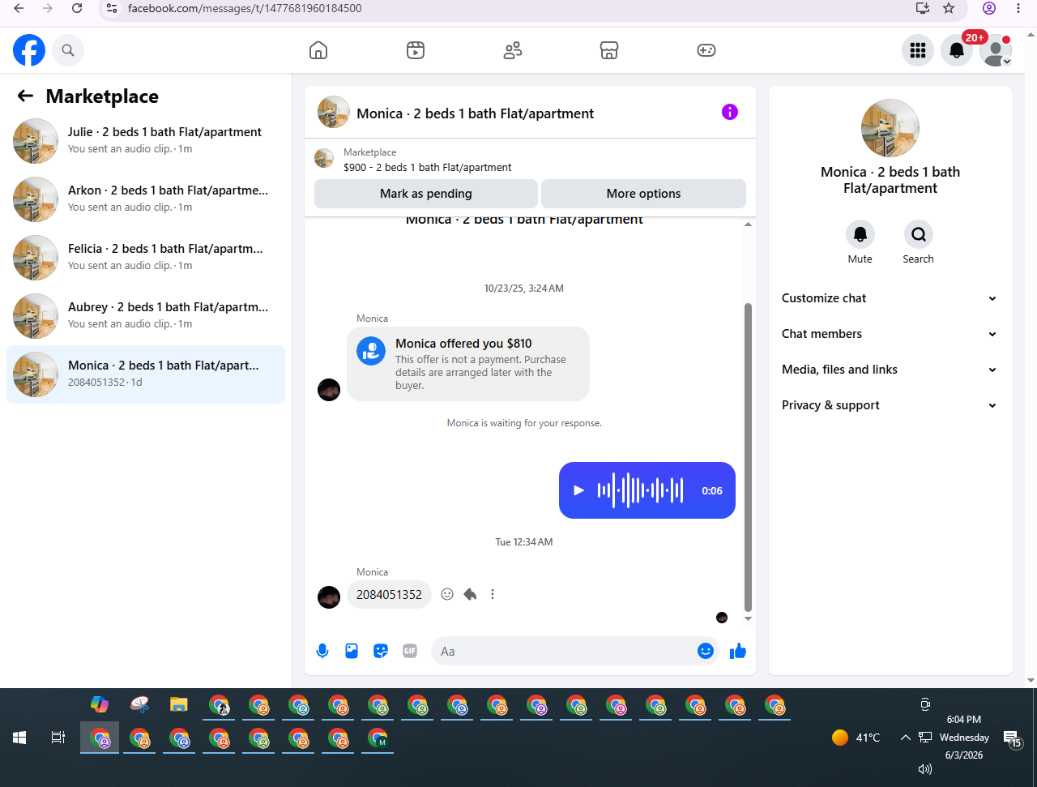
Task: Go back in browser history
Action: click(19, 8)
